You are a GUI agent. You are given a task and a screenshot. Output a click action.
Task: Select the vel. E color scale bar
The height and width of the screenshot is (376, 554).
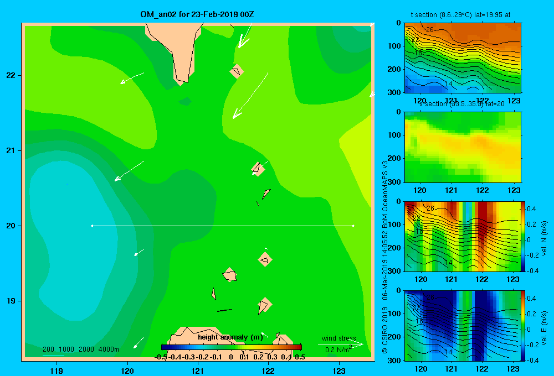coord(524,325)
